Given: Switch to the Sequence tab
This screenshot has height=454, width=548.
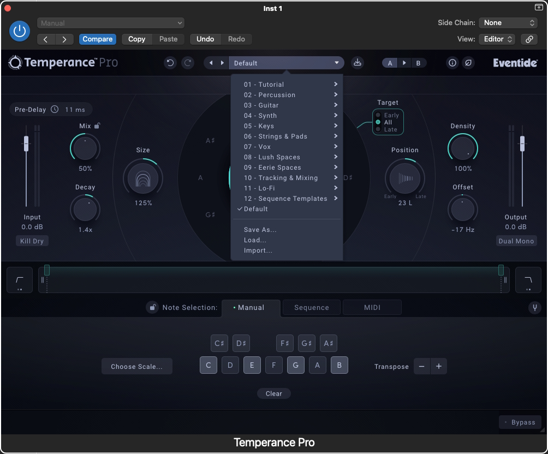Looking at the screenshot, I should point(311,308).
